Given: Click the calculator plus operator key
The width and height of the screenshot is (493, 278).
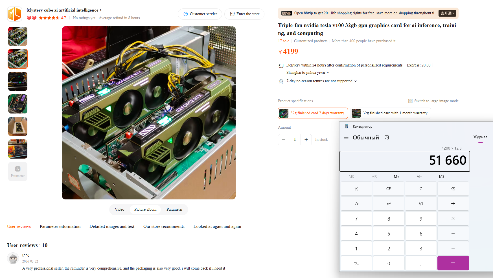Looking at the screenshot, I should coord(453,248).
